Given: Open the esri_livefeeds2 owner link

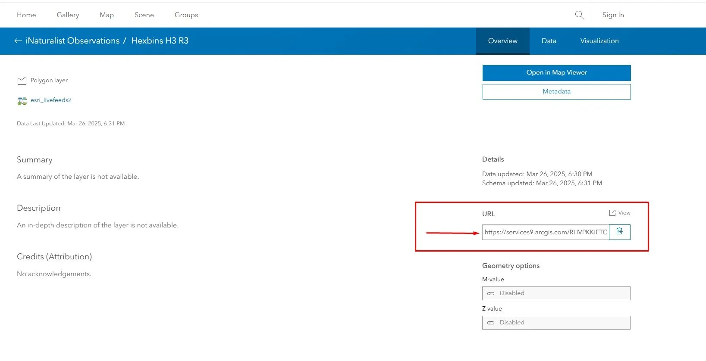Looking at the screenshot, I should click(x=51, y=100).
